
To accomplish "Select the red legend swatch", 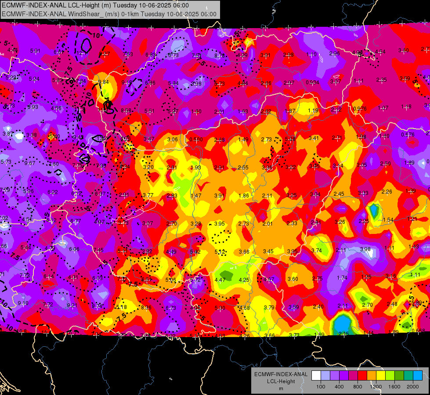I will (x=362, y=376).
